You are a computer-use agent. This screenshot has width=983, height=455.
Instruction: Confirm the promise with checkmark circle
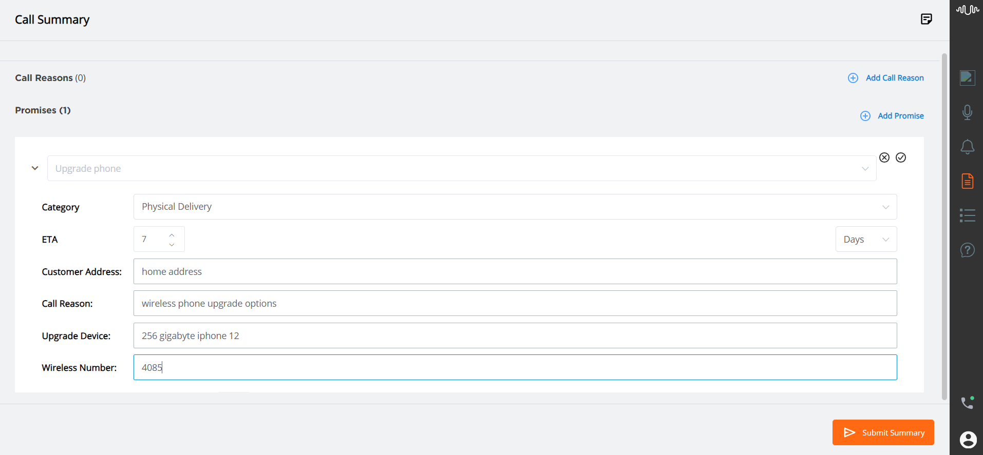900,157
